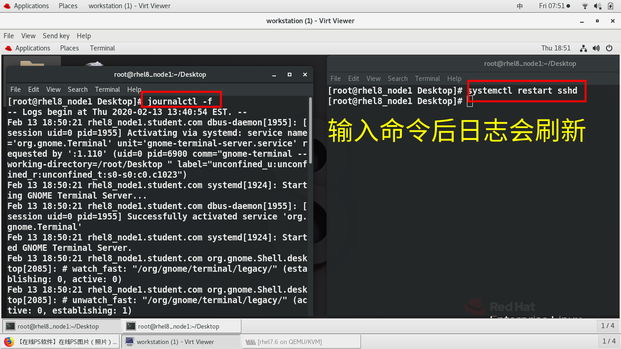Viewport: 621px width, 349px height.
Task: Open File menu in right terminal
Action: [x=336, y=78]
